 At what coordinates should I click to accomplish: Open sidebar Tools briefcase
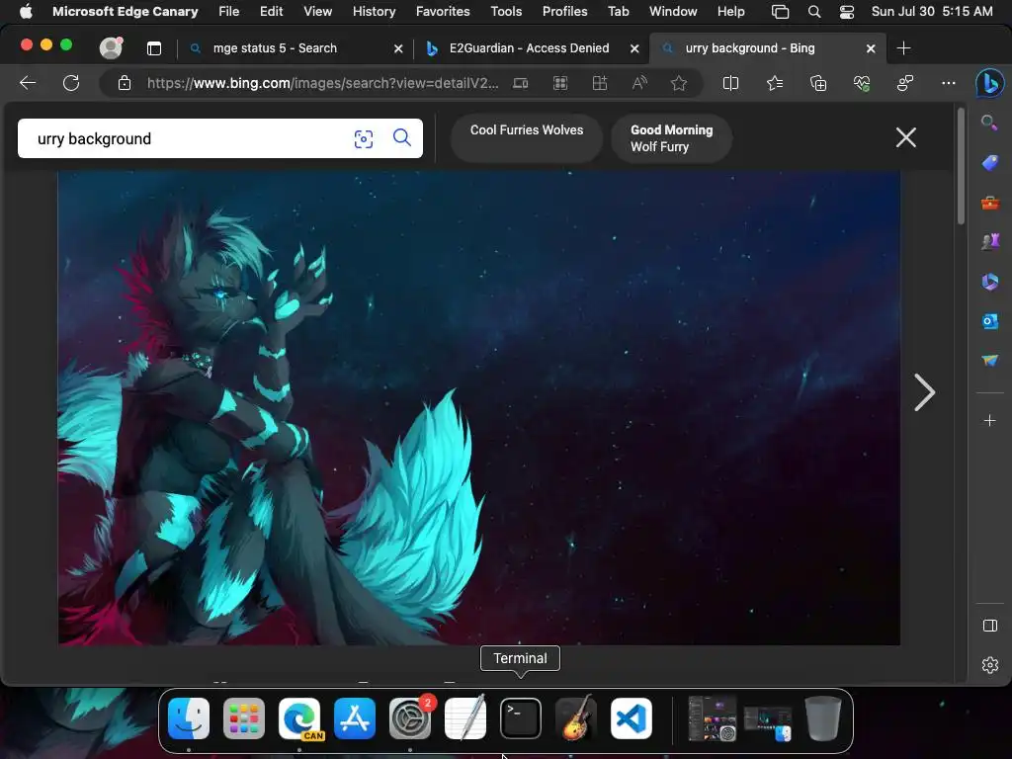989,204
